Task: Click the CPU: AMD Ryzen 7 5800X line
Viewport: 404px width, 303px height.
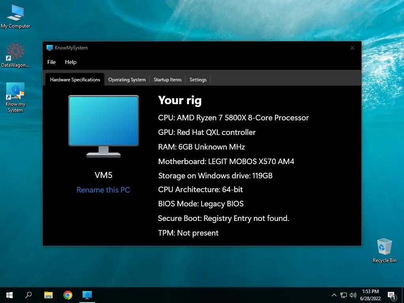Action: (x=234, y=118)
